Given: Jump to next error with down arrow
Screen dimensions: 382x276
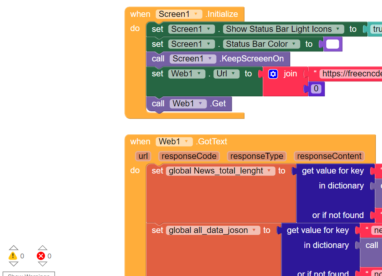Looking at the screenshot, I should click(42, 264).
